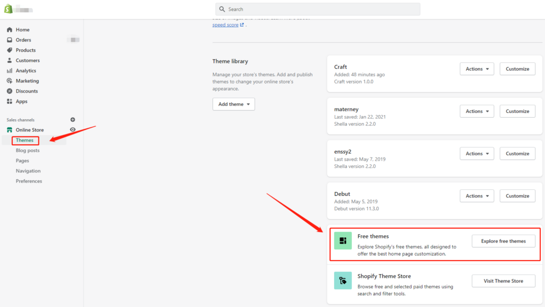Click the Orders inbox icon
Screen dimensions: 545x307
[x=10, y=40]
